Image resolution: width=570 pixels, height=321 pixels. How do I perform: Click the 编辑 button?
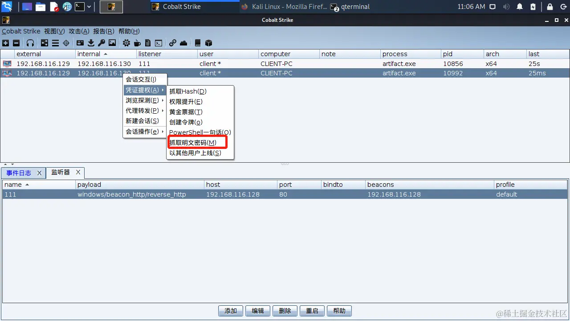coord(258,311)
